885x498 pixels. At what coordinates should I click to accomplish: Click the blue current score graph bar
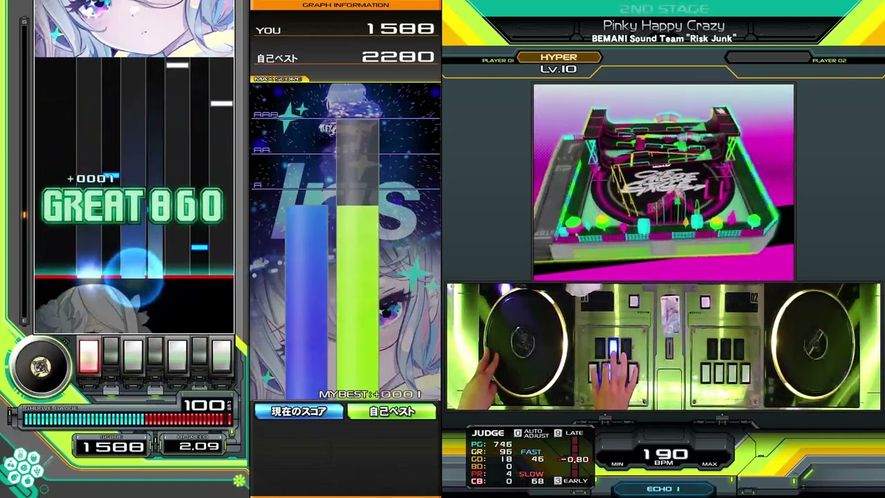pyautogui.click(x=306, y=302)
